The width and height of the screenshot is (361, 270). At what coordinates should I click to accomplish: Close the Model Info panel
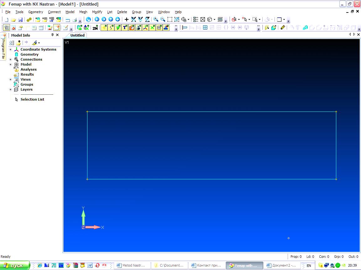[x=58, y=35]
